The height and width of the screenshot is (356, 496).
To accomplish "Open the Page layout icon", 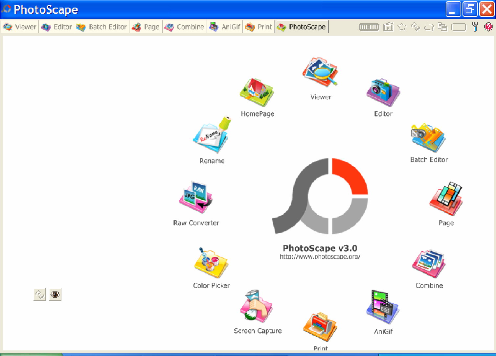I will coord(446,199).
